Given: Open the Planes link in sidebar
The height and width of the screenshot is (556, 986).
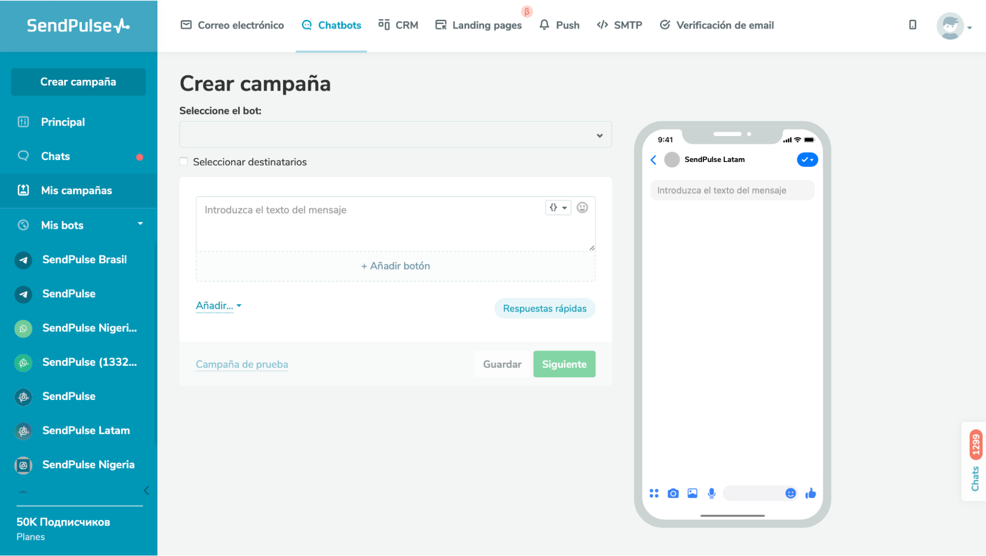Looking at the screenshot, I should [x=31, y=537].
